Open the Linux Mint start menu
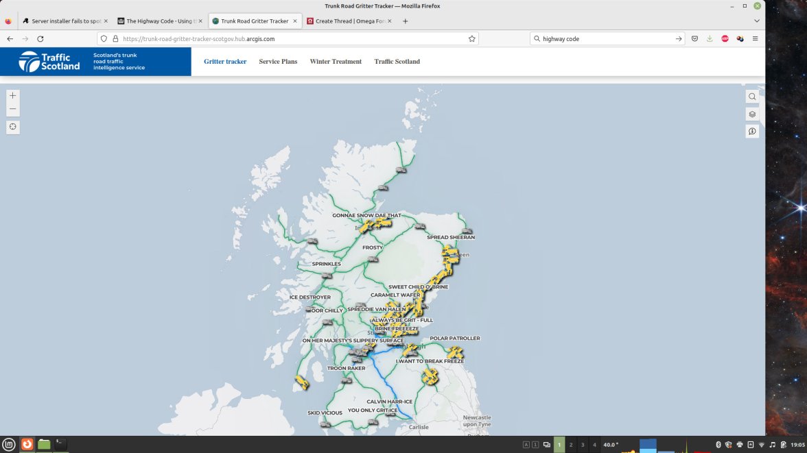 point(9,444)
